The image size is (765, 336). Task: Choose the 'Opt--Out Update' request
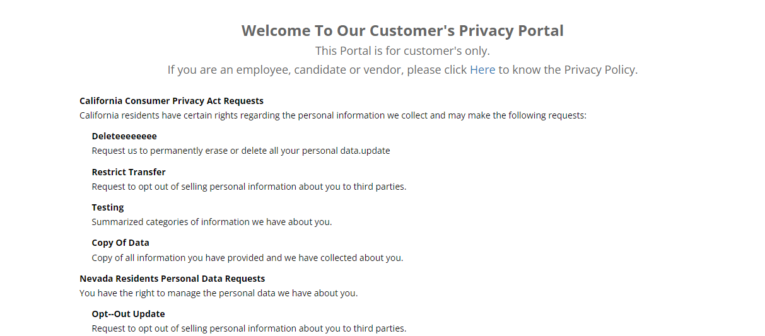[x=129, y=314]
